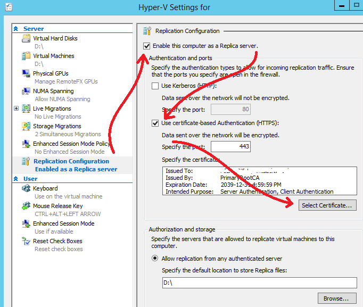Click the Reset Check Boxes icon

tap(26, 241)
